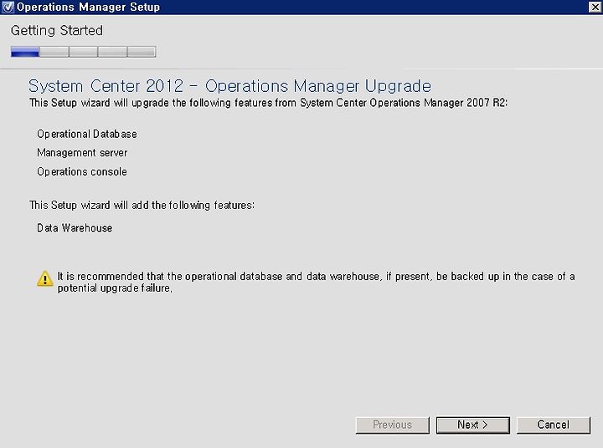Select the Operations console text
This screenshot has width=603, height=448.
tap(82, 171)
